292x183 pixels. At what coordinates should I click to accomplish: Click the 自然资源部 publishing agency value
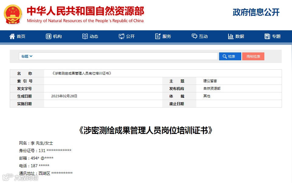pos(212,88)
